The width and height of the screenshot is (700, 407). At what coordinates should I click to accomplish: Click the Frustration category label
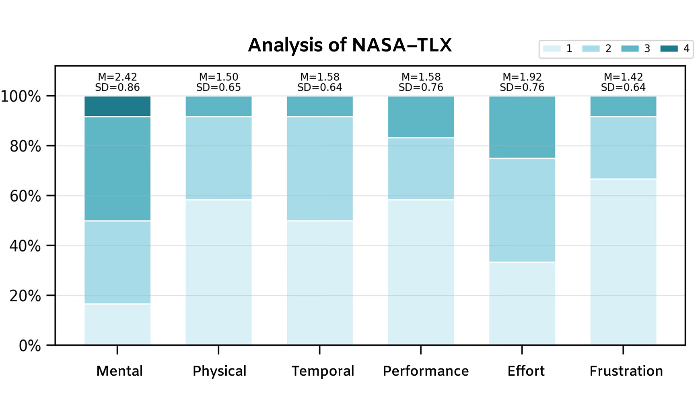point(626,371)
